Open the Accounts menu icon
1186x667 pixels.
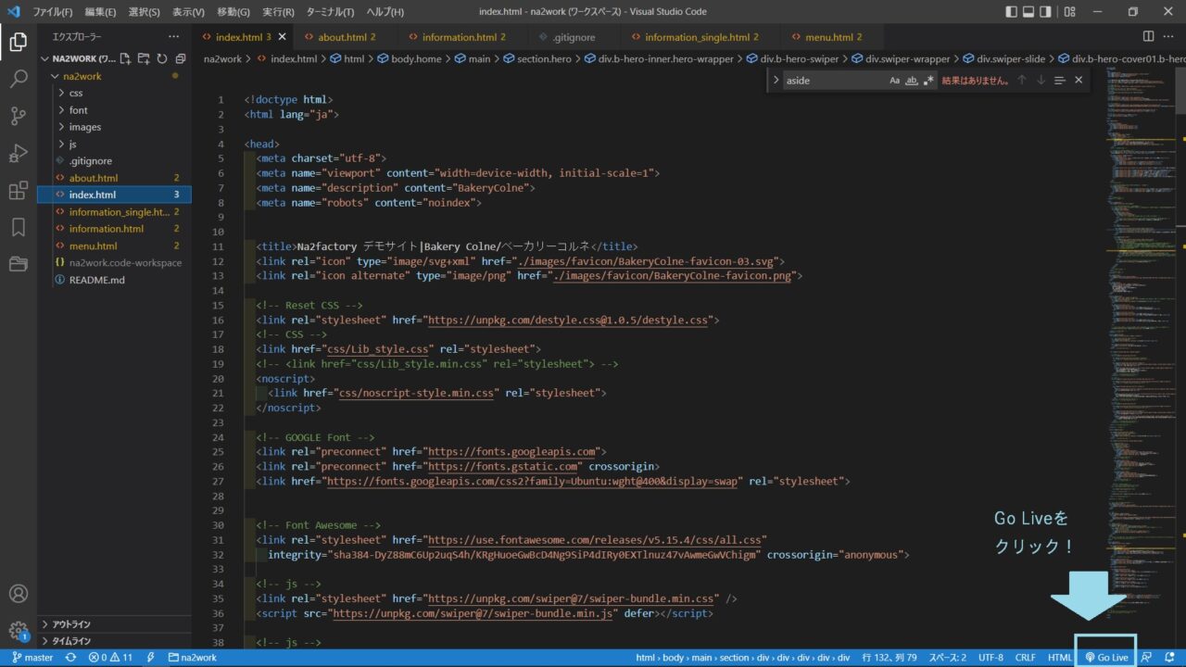click(18, 594)
